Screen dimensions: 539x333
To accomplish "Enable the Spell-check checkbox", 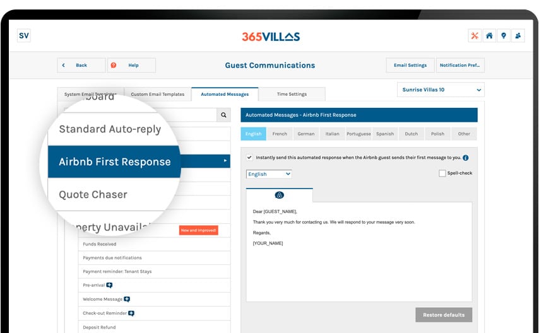I will [x=442, y=173].
